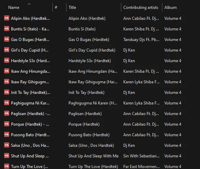The height and width of the screenshot is (169, 200).
Task: Click the audio icon for Salsa file
Action: [7, 145]
